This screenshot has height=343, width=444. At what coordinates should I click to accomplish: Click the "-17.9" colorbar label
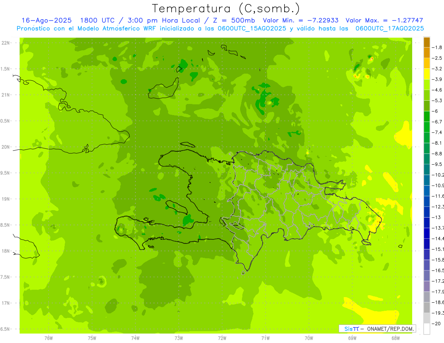[x=438, y=292]
